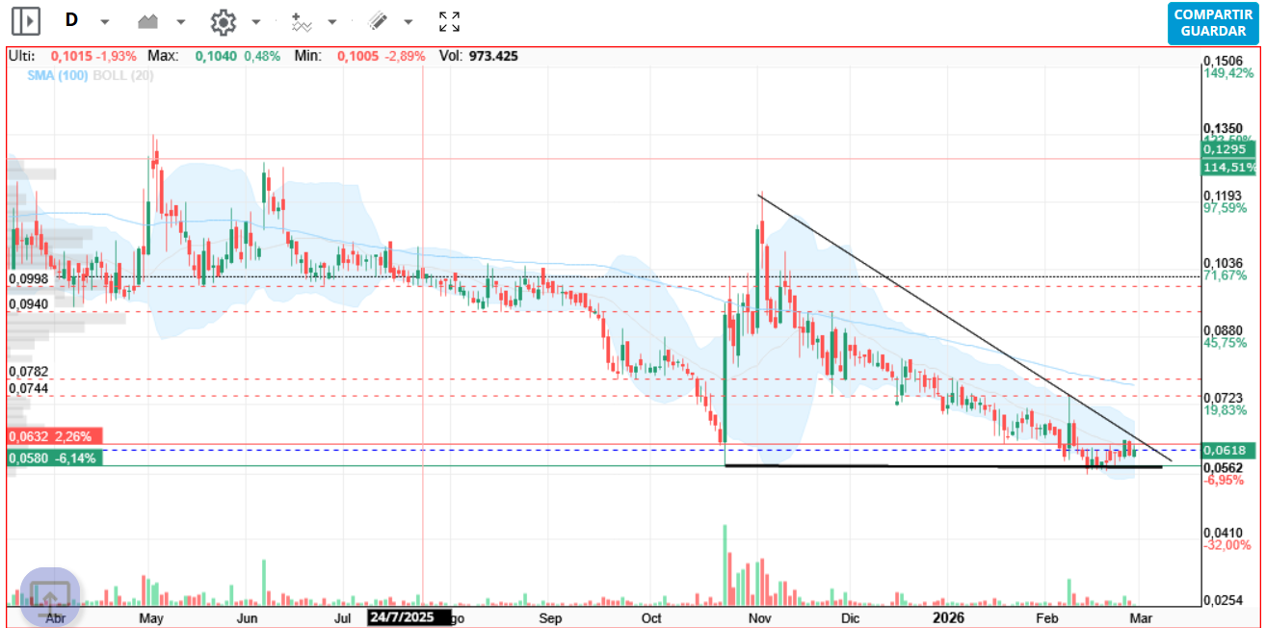Click the screenshot icon at bottom left
The height and width of the screenshot is (628, 1266).
(x=50, y=596)
